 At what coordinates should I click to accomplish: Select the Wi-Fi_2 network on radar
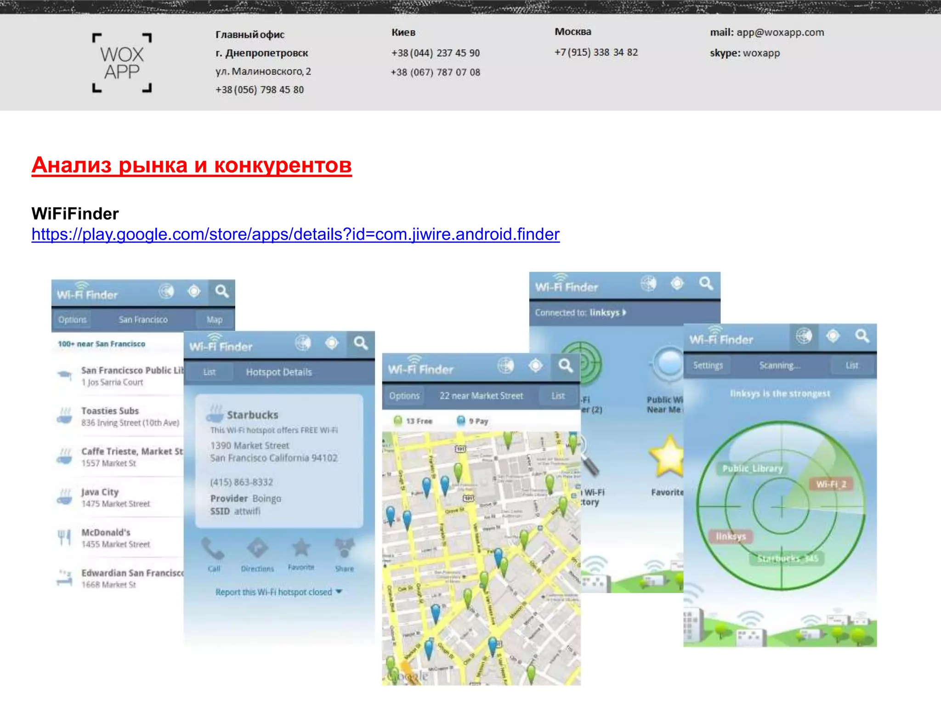[831, 484]
